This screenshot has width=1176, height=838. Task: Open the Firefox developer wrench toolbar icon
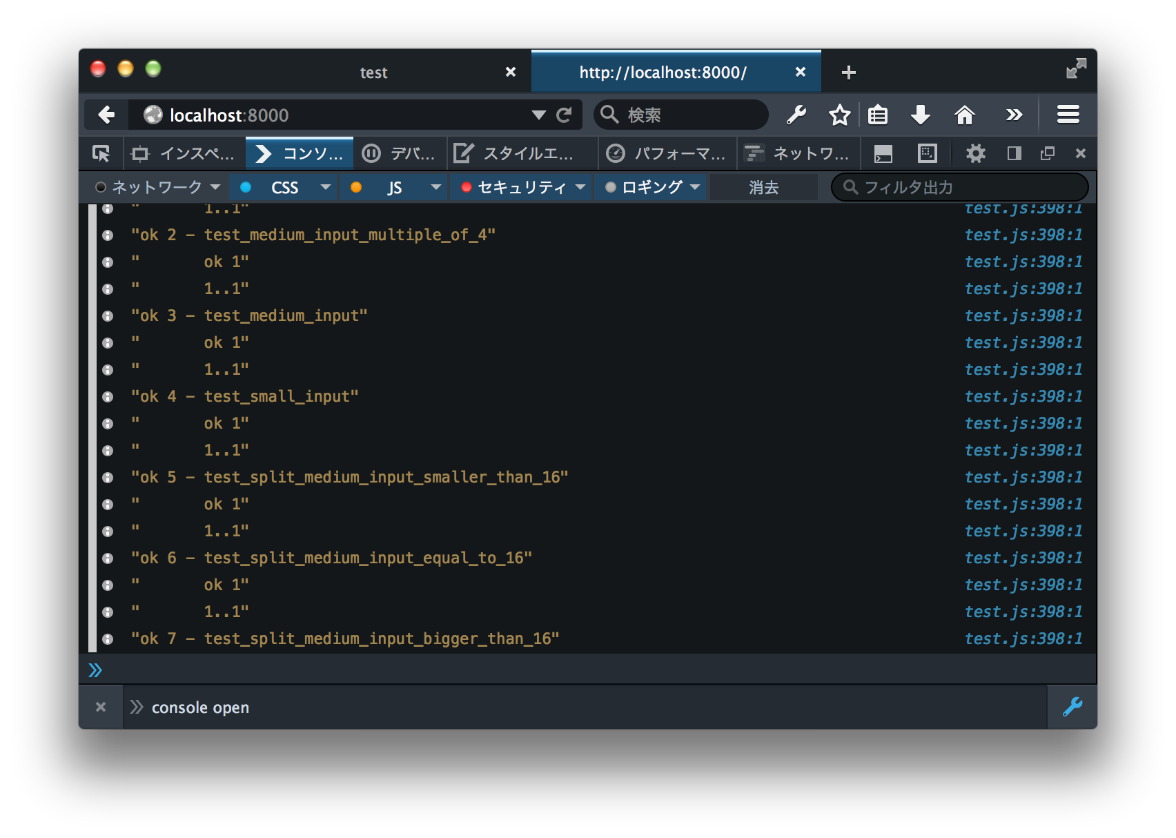coord(796,115)
